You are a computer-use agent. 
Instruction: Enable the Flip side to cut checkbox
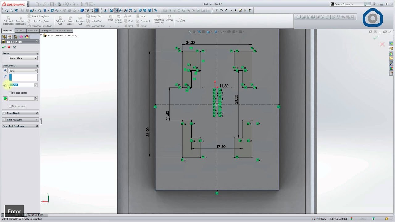(x=10, y=93)
